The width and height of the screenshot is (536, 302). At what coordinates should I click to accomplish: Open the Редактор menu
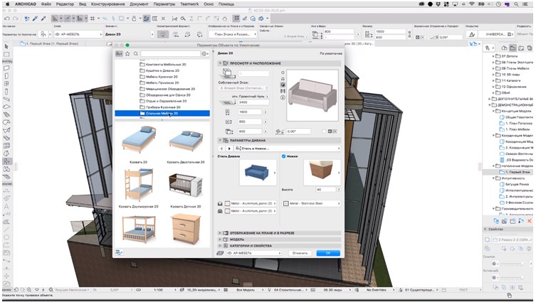pos(65,4)
